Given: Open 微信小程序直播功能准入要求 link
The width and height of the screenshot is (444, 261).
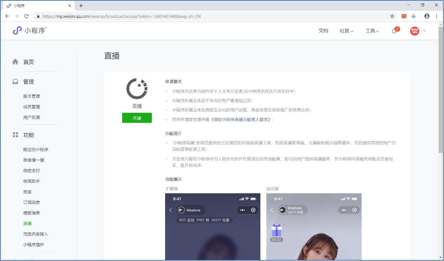Looking at the screenshot, I should coord(240,119).
